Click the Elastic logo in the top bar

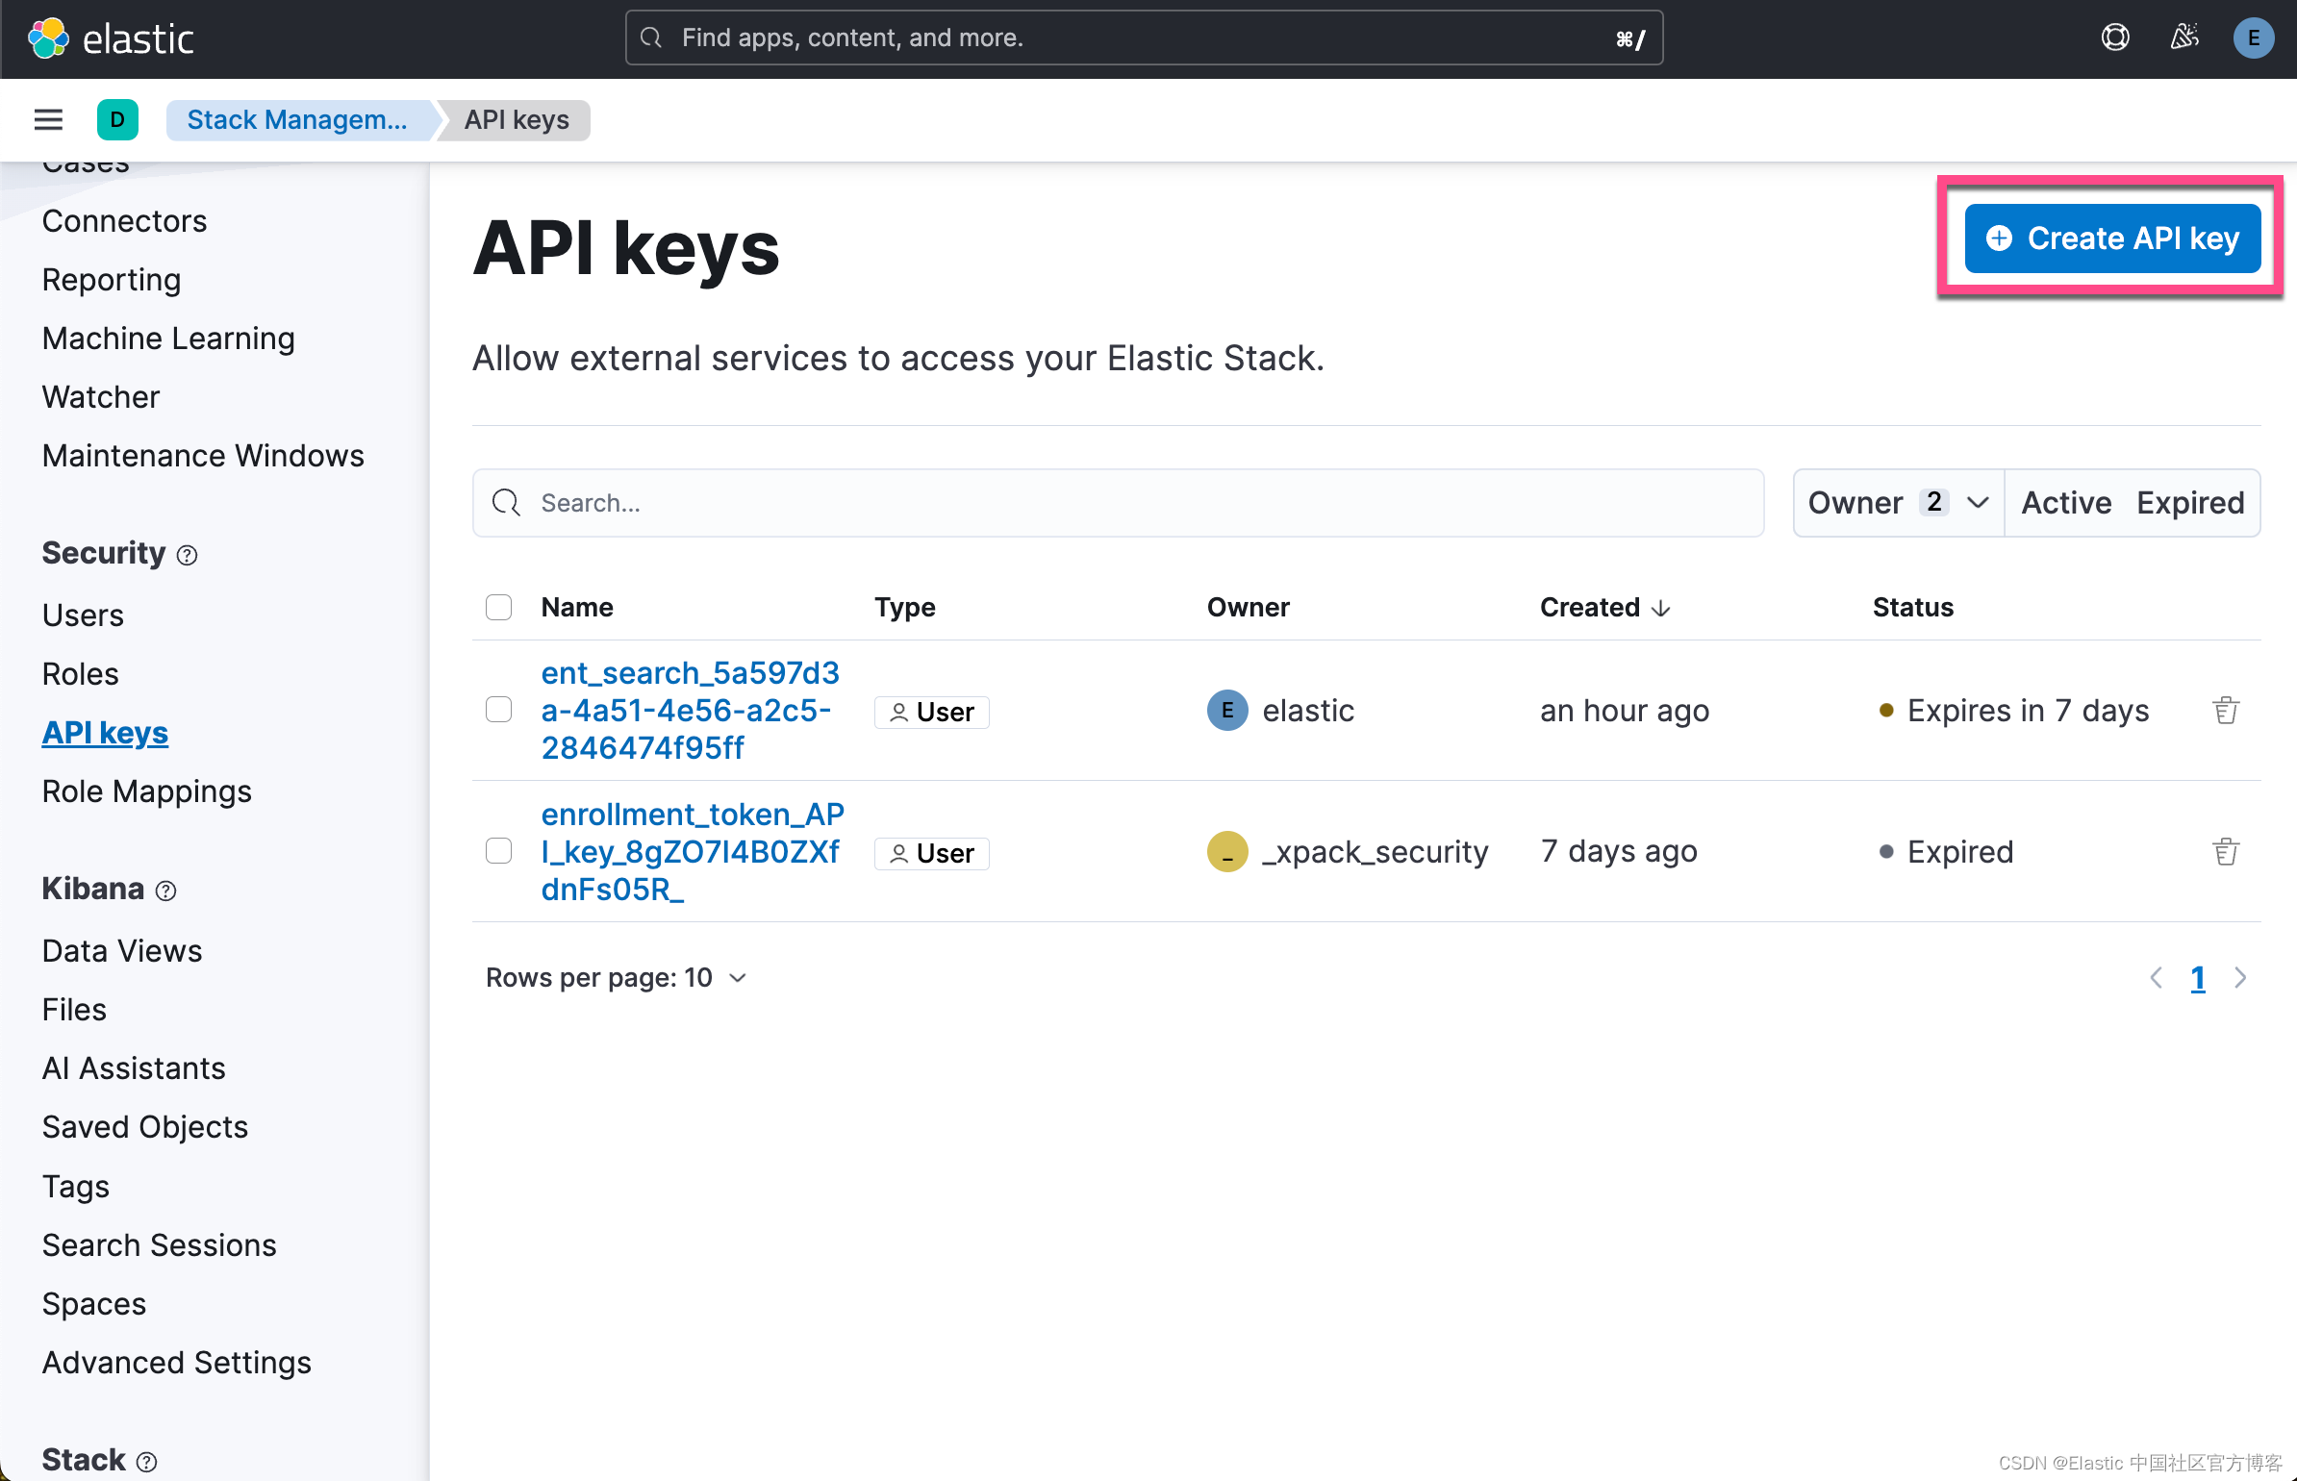pos(112,38)
